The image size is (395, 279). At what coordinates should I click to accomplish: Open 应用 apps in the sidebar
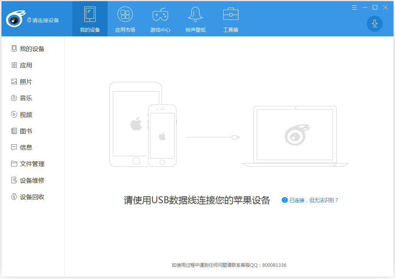[x=26, y=65]
